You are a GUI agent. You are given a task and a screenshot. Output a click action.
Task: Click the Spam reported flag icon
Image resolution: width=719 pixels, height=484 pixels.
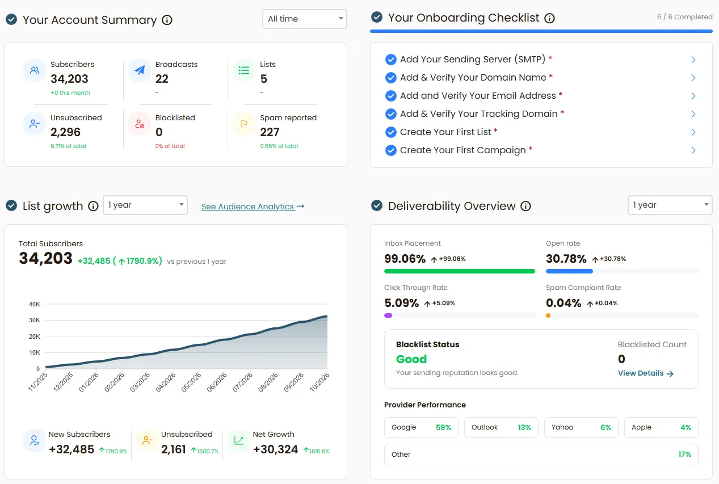(x=244, y=124)
